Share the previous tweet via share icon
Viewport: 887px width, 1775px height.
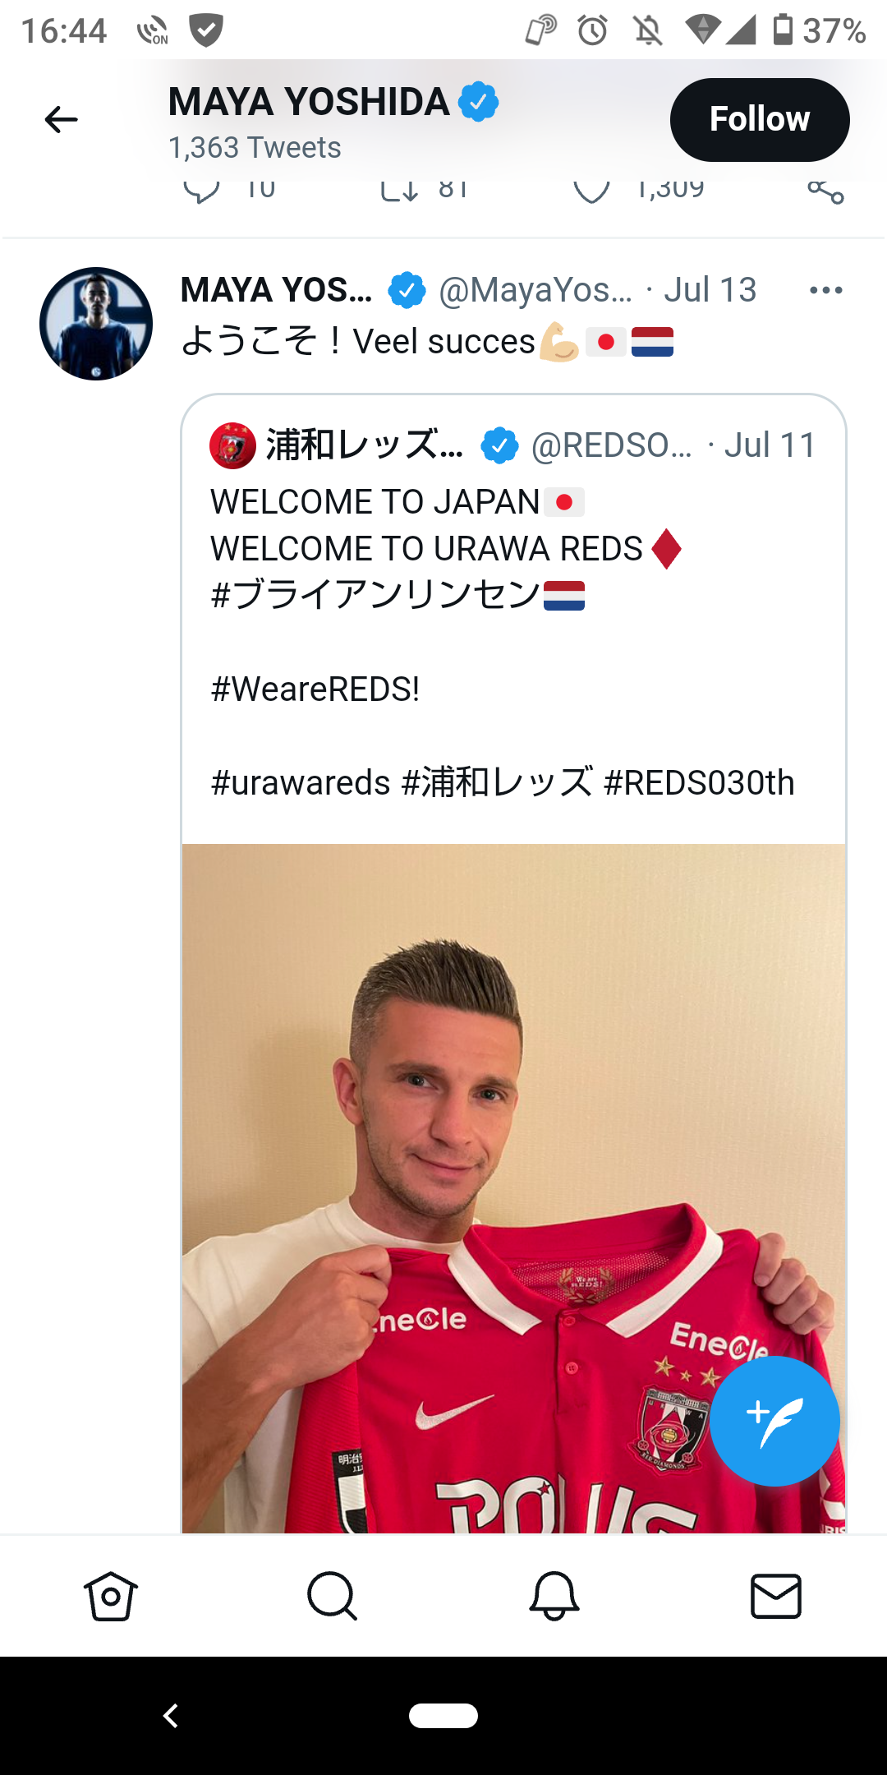point(825,191)
